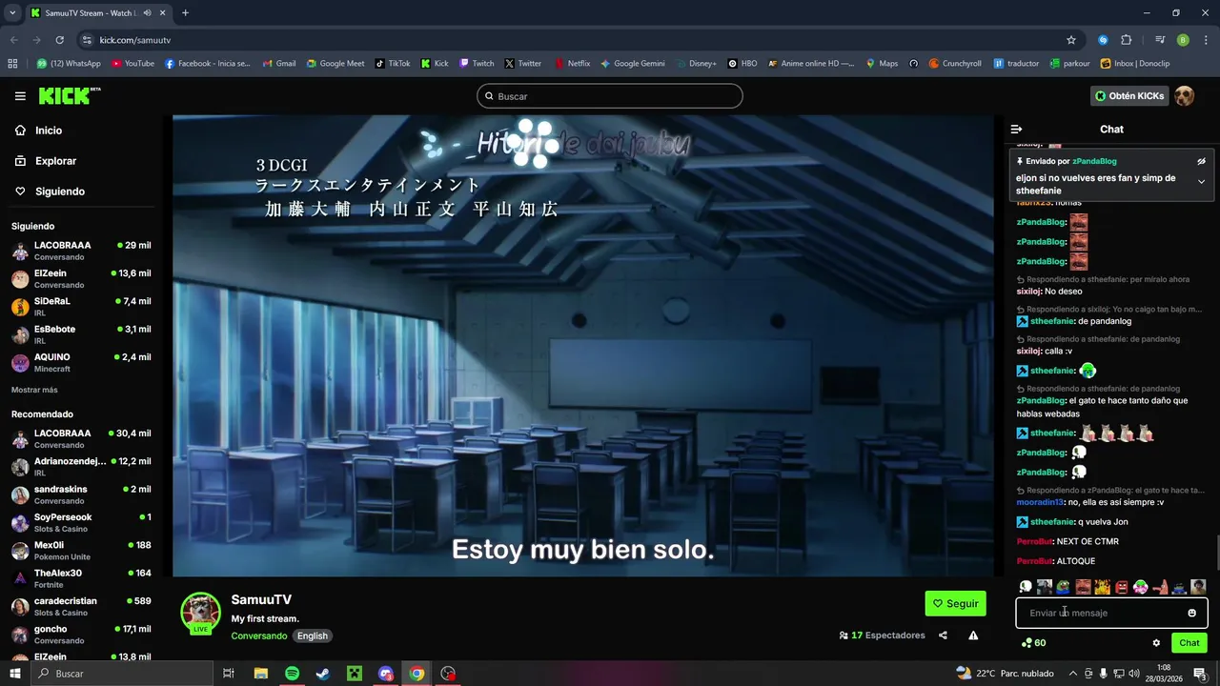1220x686 pixels.
Task: Open the Twitch bookmark
Action: 477,64
